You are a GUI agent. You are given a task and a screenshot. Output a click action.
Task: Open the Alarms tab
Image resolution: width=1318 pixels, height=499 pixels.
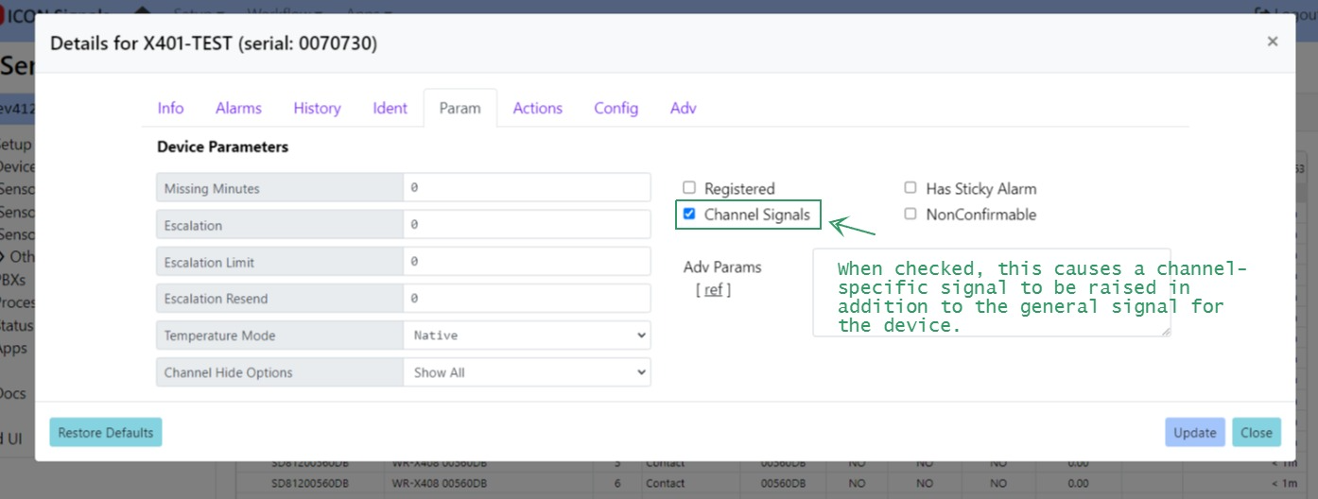[x=238, y=108]
